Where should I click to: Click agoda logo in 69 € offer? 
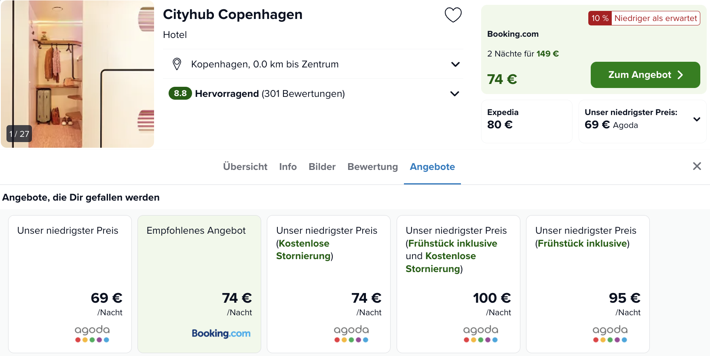[92, 333]
